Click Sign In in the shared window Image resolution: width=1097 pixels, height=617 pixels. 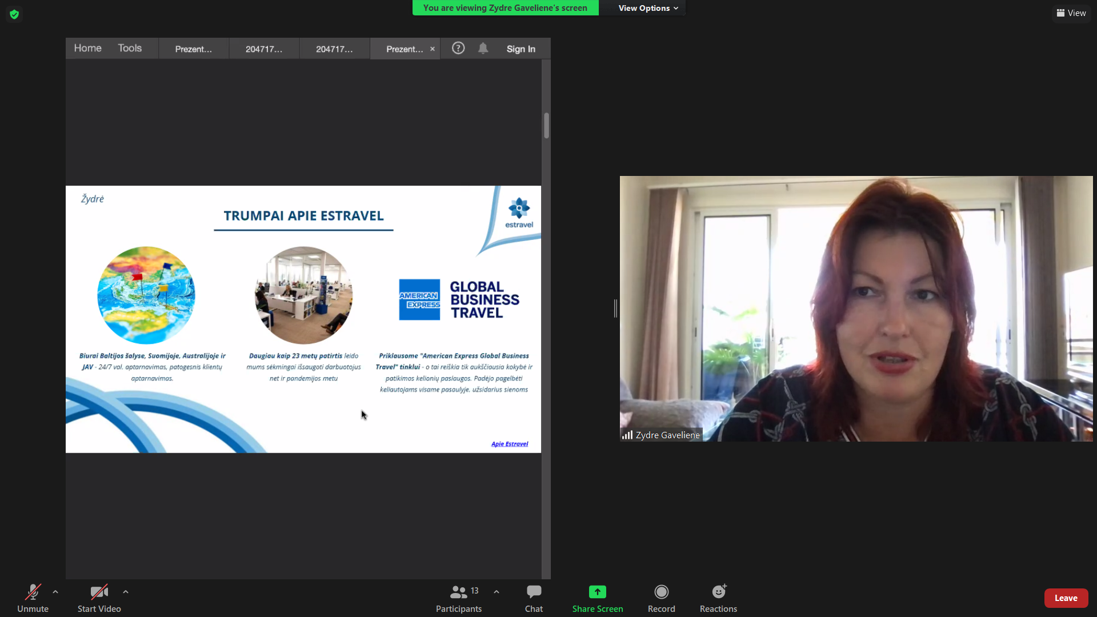[521, 49]
